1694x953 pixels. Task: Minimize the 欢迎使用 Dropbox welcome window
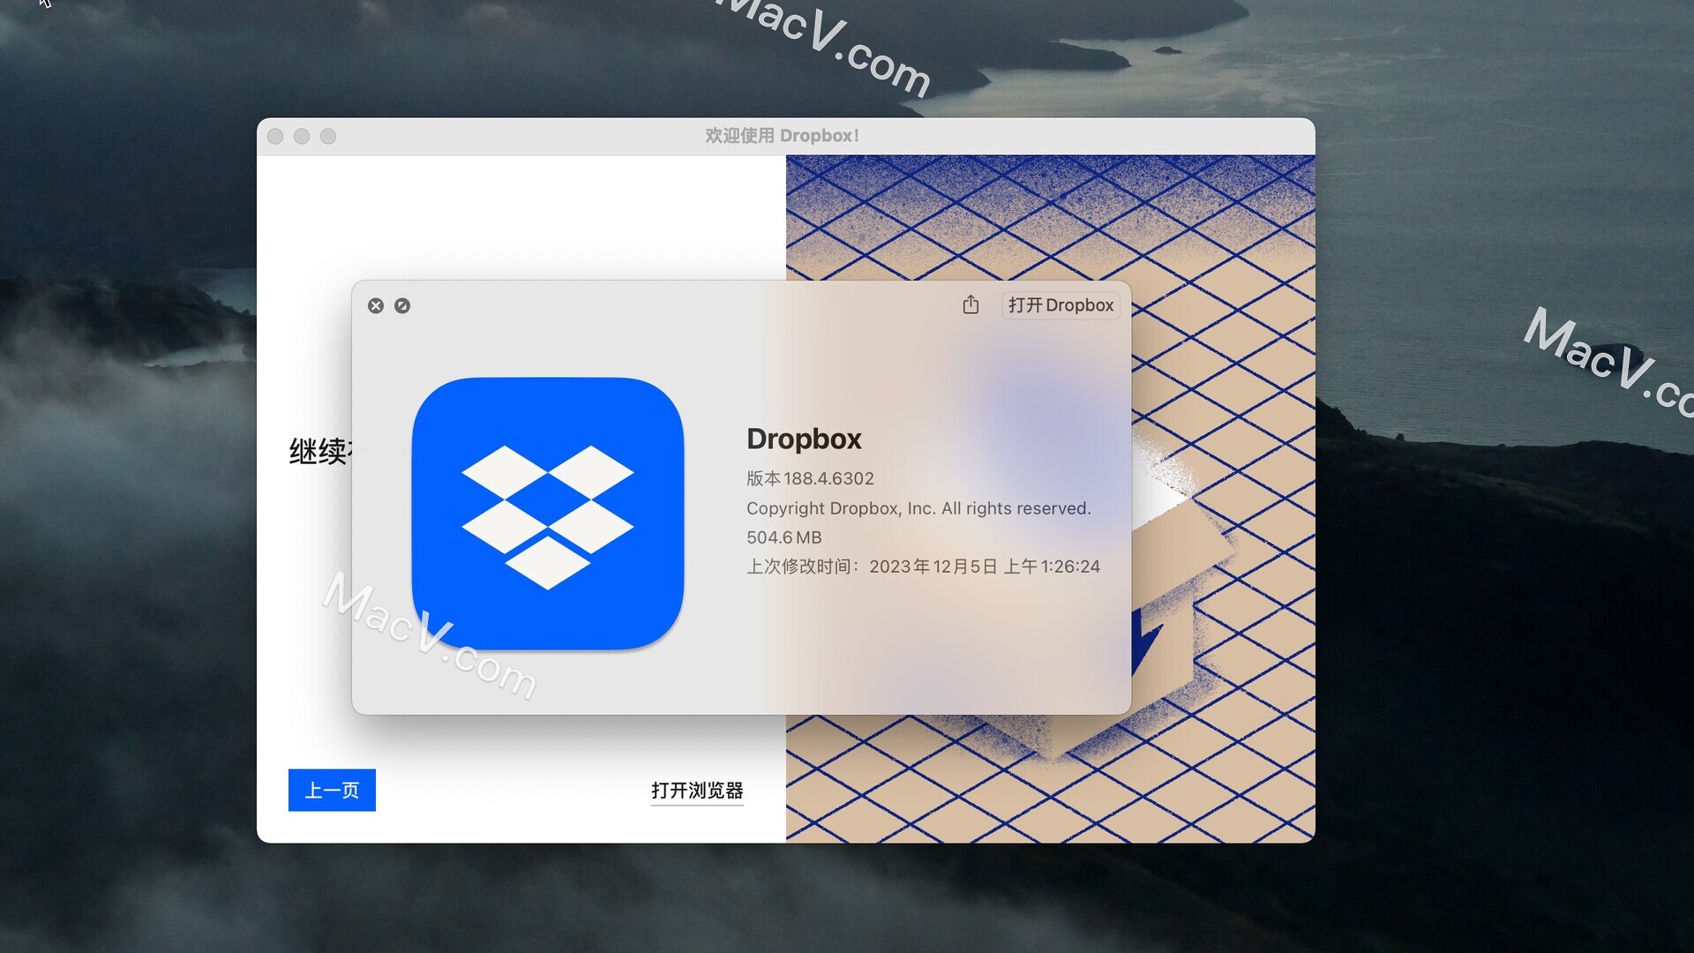(x=302, y=136)
